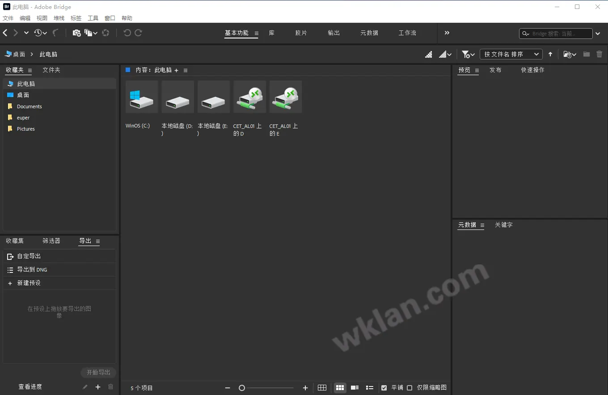Viewport: 608px width, 395px height.
Task: Open the 帮助 menu
Action: pos(127,18)
